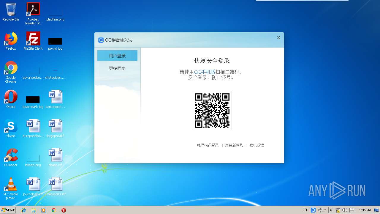
Task: Open FileZilla Client shortcut
Action: tap(33, 41)
